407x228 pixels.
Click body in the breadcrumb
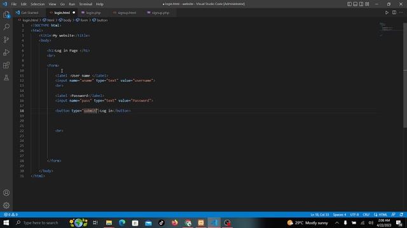67,20
